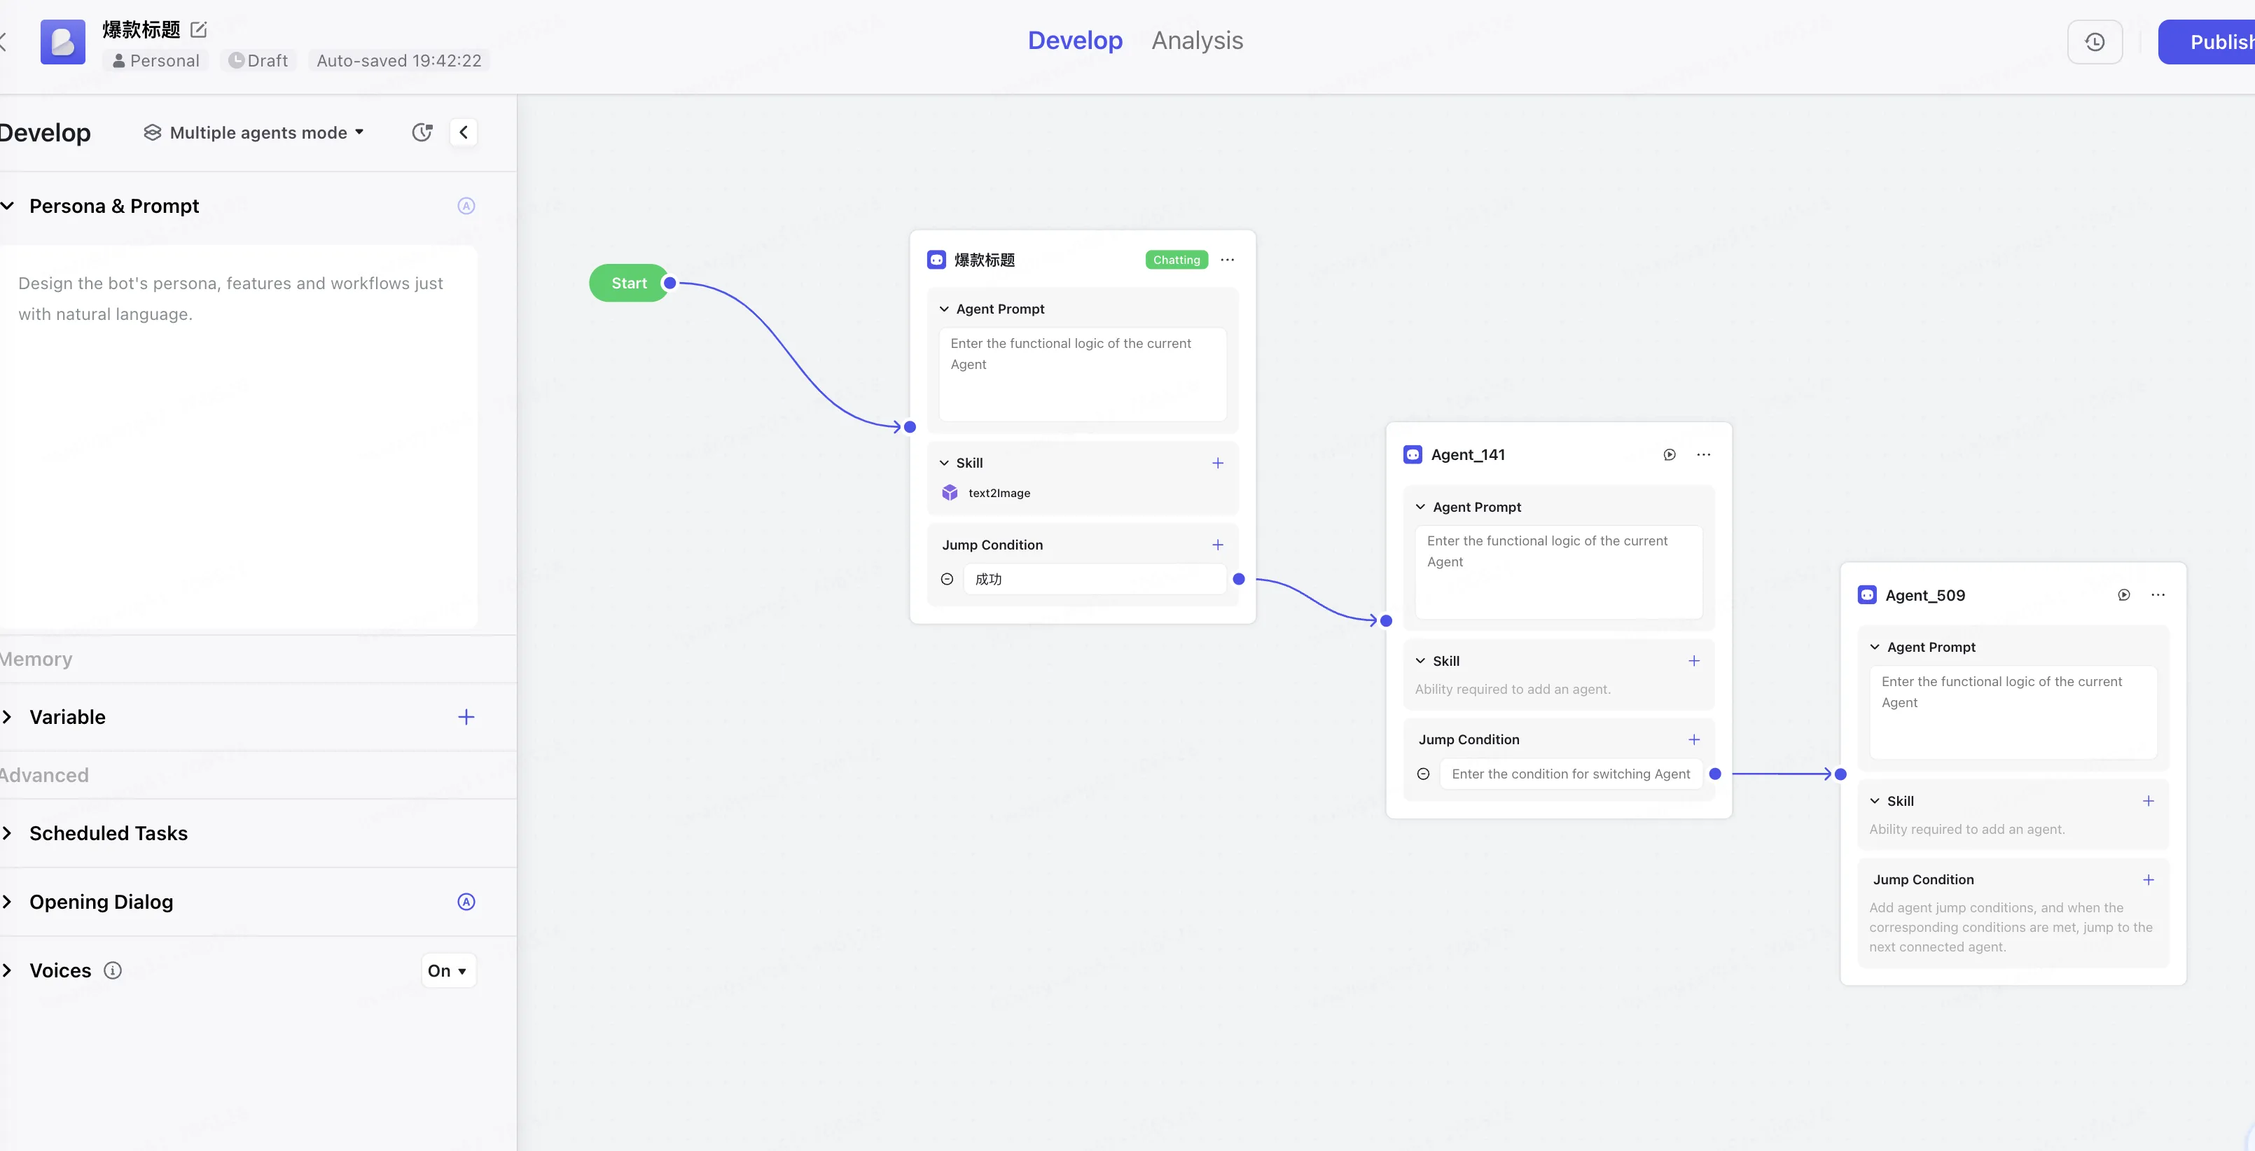Click Agent_141 jump condition input field
Screen dimensions: 2255x1151
click(x=1571, y=774)
